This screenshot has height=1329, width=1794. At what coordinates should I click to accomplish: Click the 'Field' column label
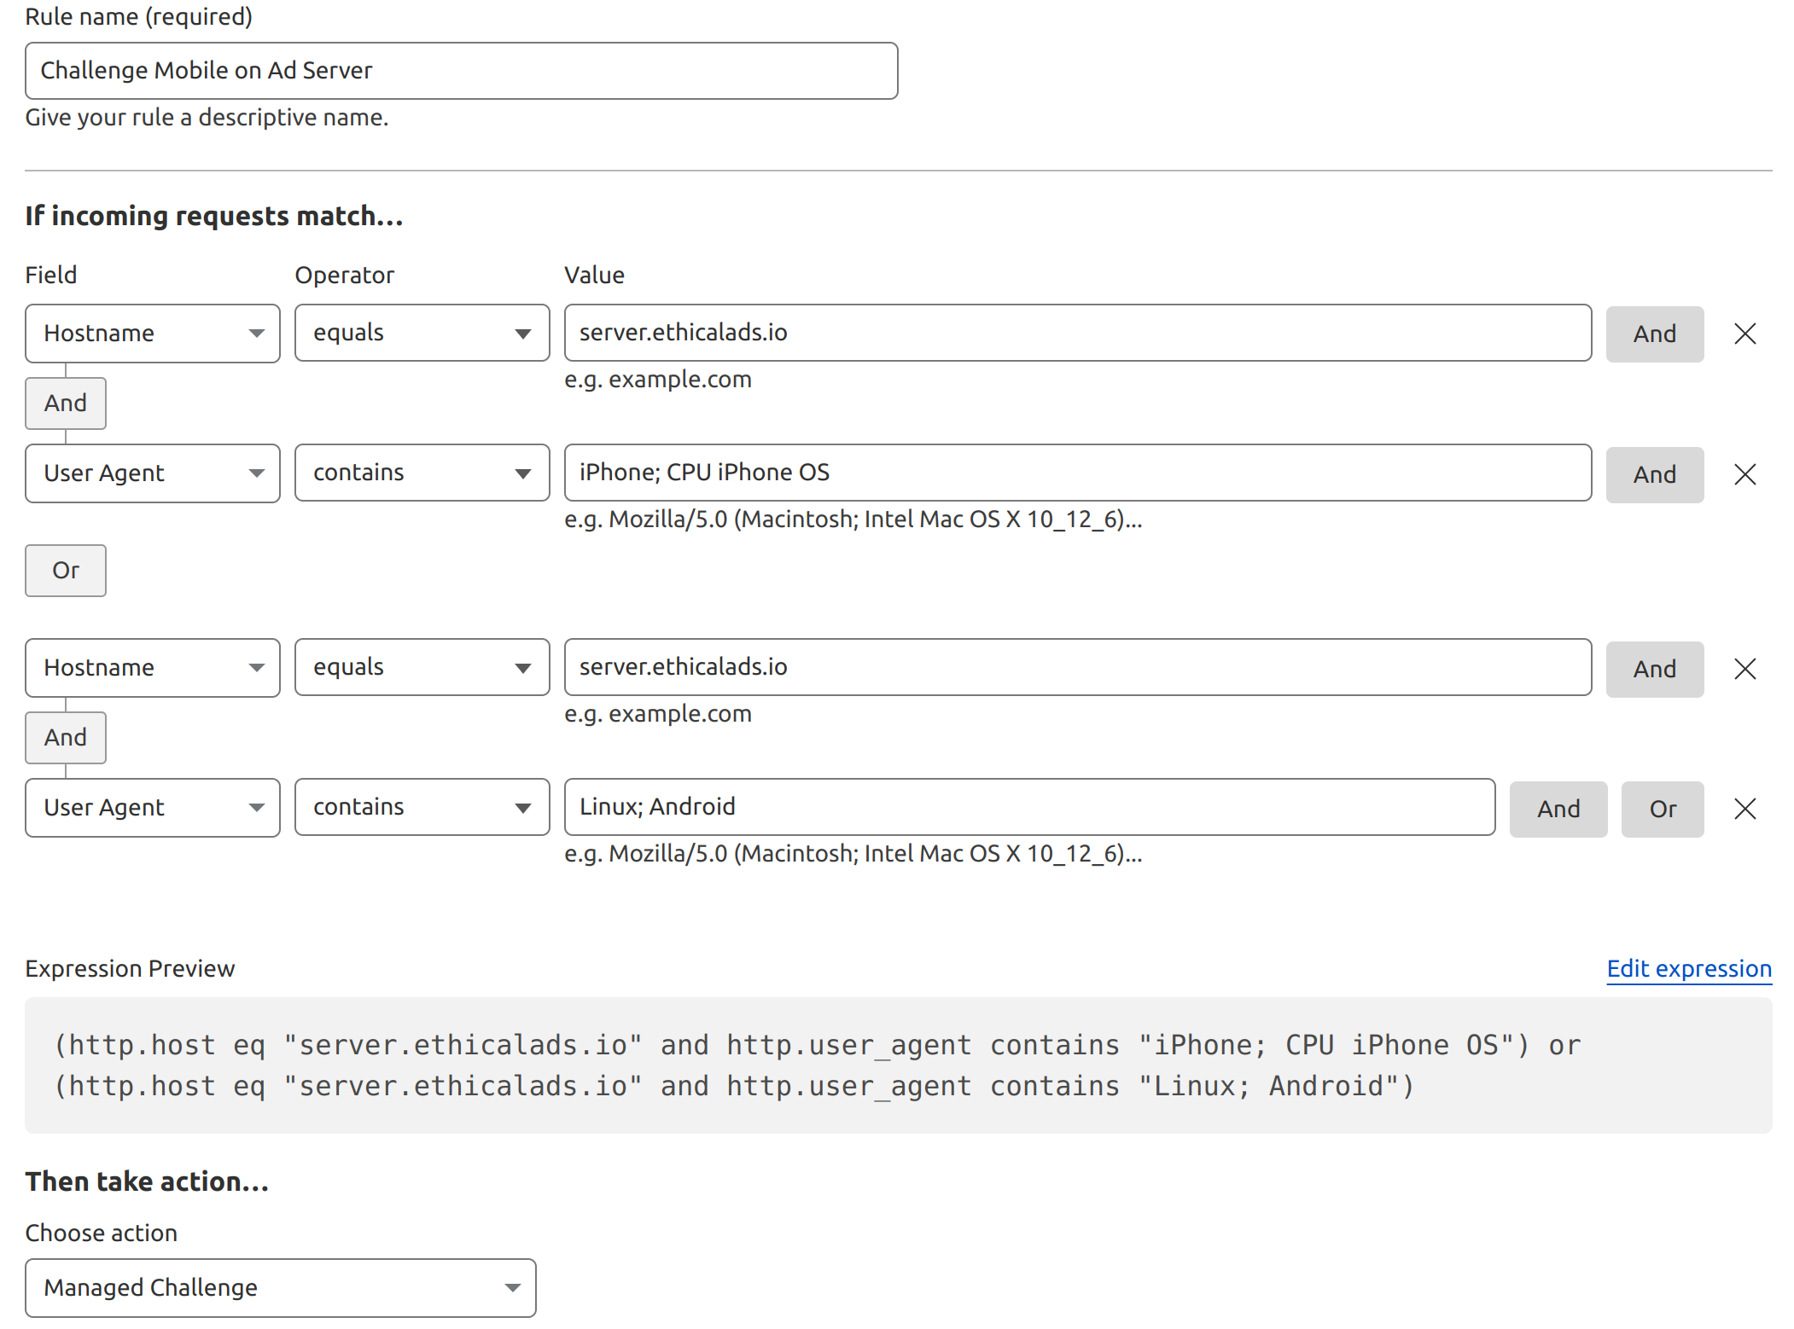51,276
